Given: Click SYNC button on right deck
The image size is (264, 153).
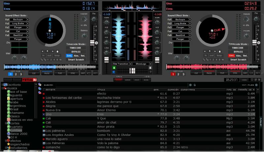Looking at the screenshot, I should click(x=235, y=73).
